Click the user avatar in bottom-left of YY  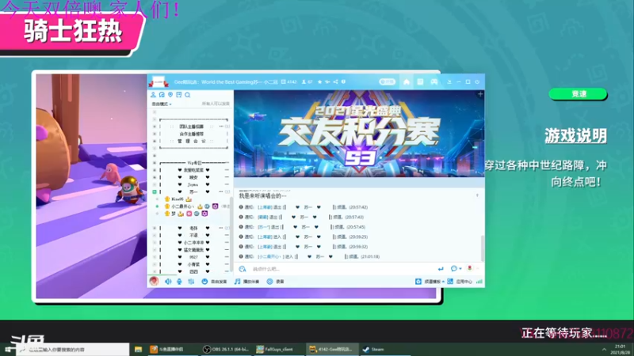[x=154, y=281]
